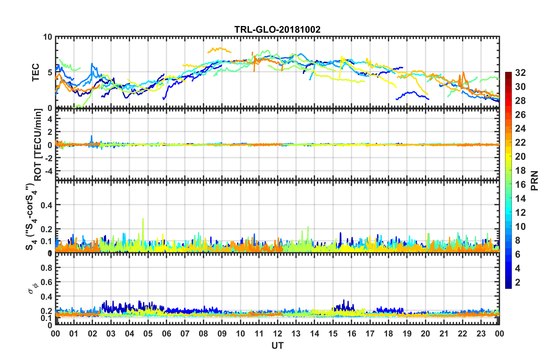Viewport: 555px width, 361px height.
Task: Click x-axis tick label 06
Action: 166,334
